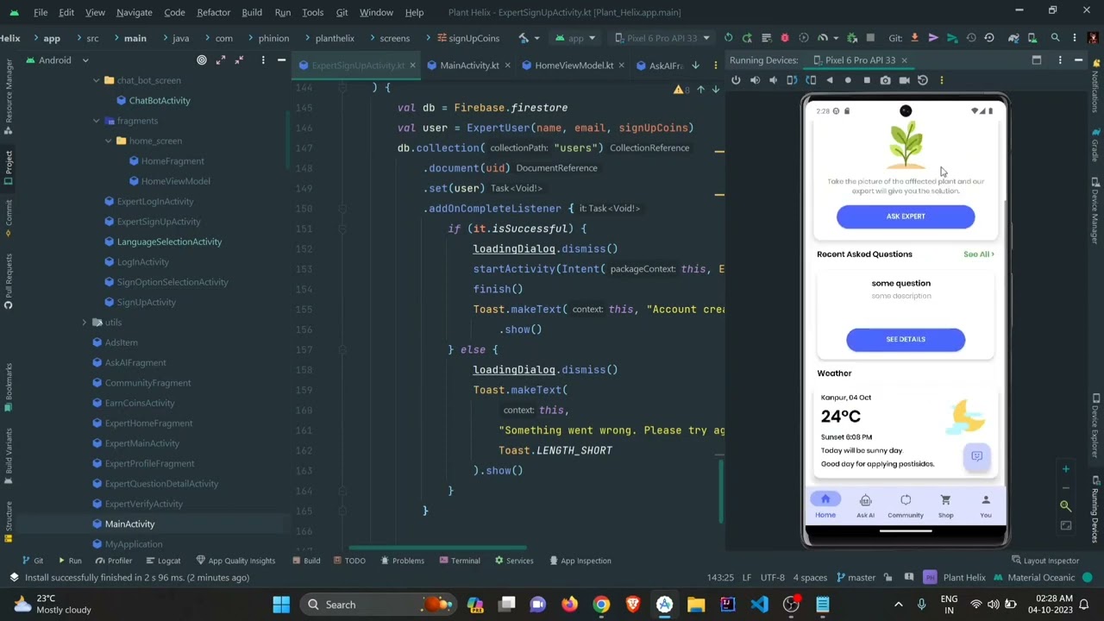
Task: Click the Git Commit icon
Action: click(x=933, y=38)
